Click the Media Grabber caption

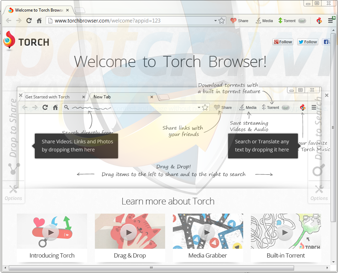coord(208,255)
